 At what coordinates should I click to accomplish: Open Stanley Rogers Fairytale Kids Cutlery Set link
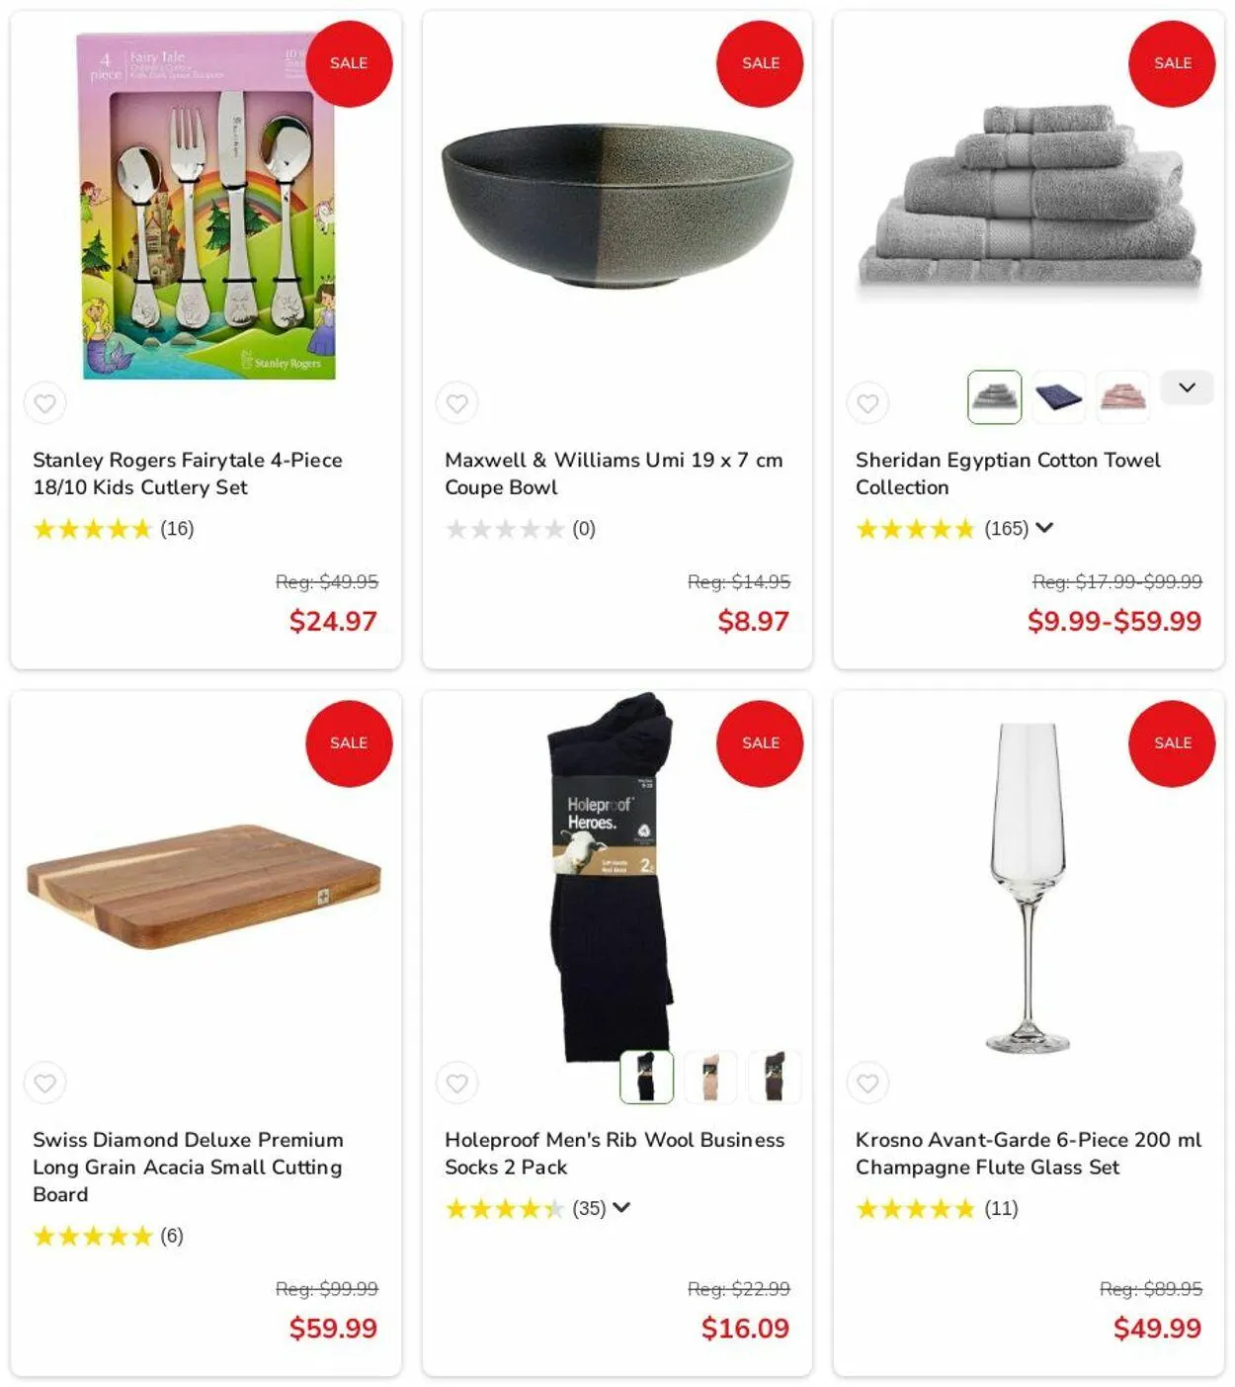point(188,474)
